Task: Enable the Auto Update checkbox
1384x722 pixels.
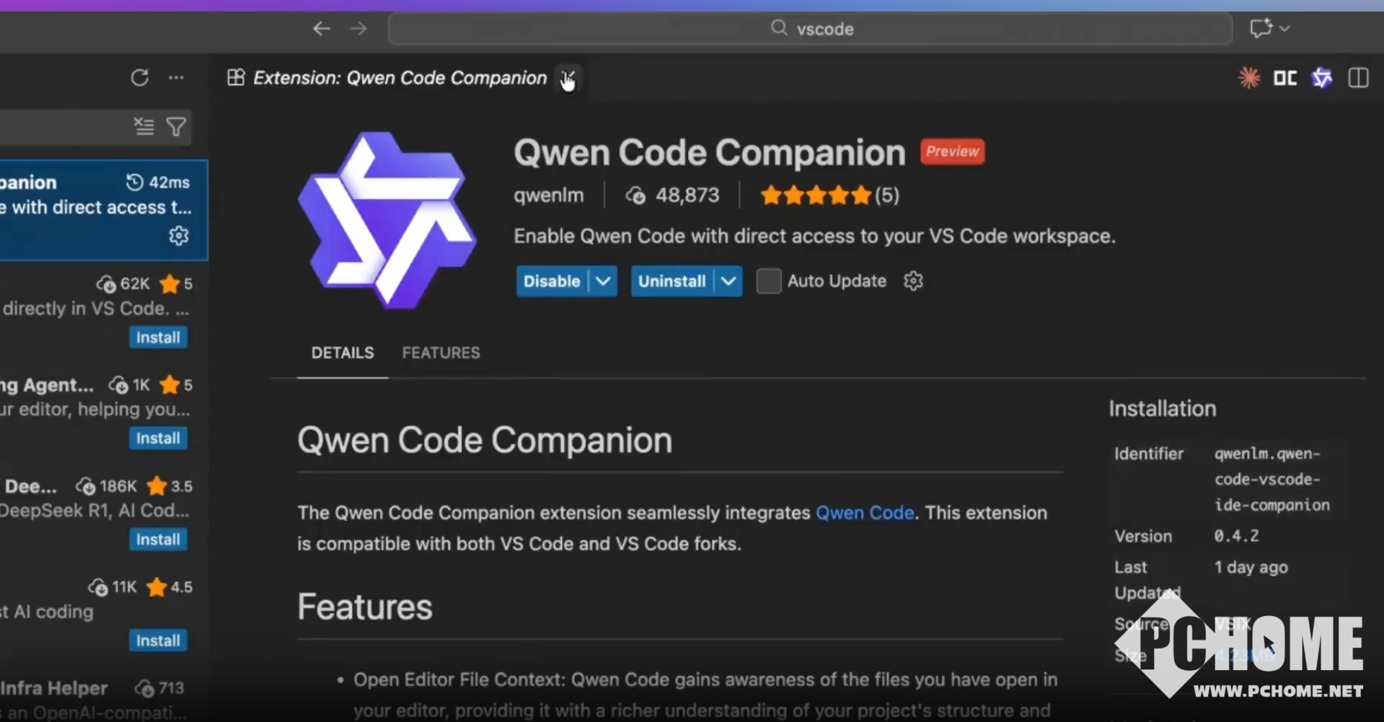Action: (x=768, y=281)
